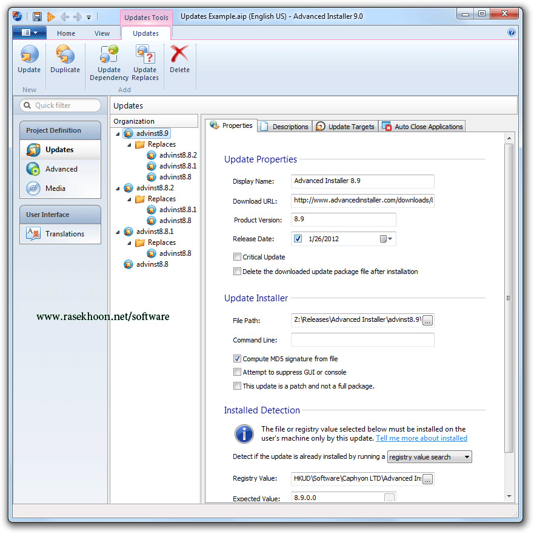This screenshot has width=534, height=534.
Task: Open Translations under User Interface
Action: [x=65, y=233]
